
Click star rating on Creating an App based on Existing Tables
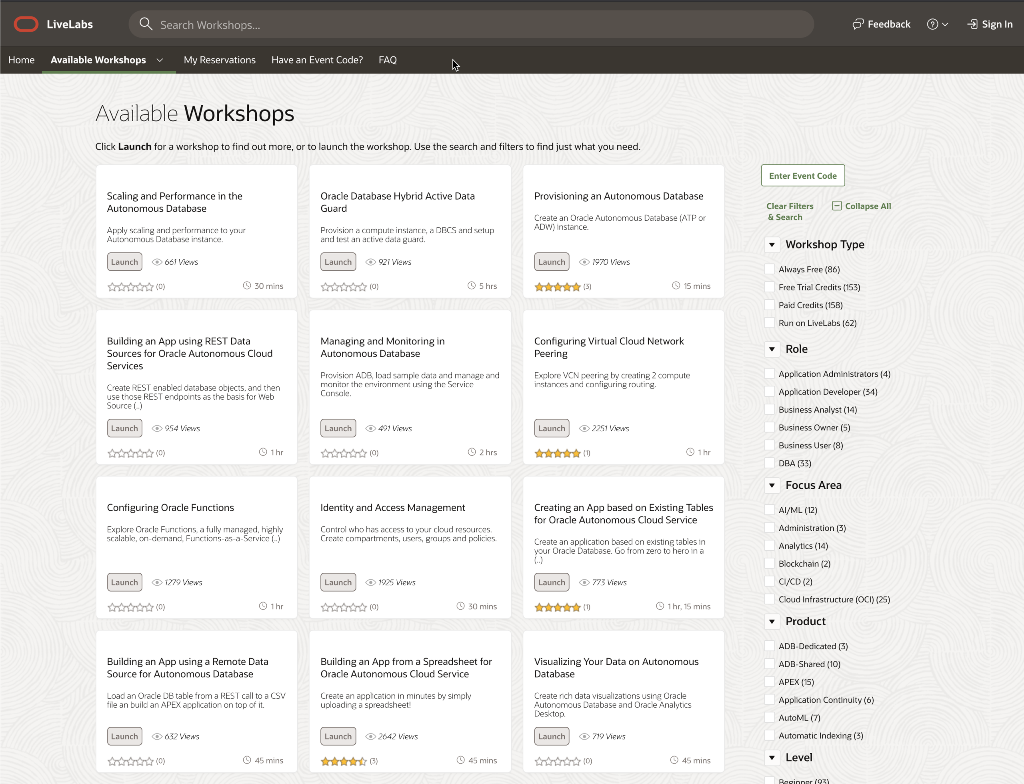pos(557,607)
